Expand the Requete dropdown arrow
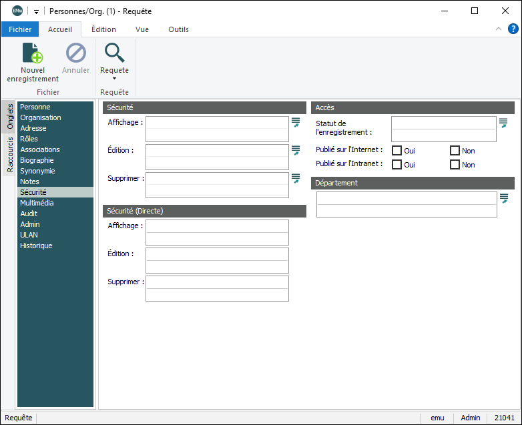The image size is (522, 425). [x=114, y=79]
